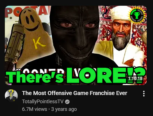Open video titled The Most Offensive Game Franchise Ever
This screenshot has width=153, height=116.
(75, 93)
